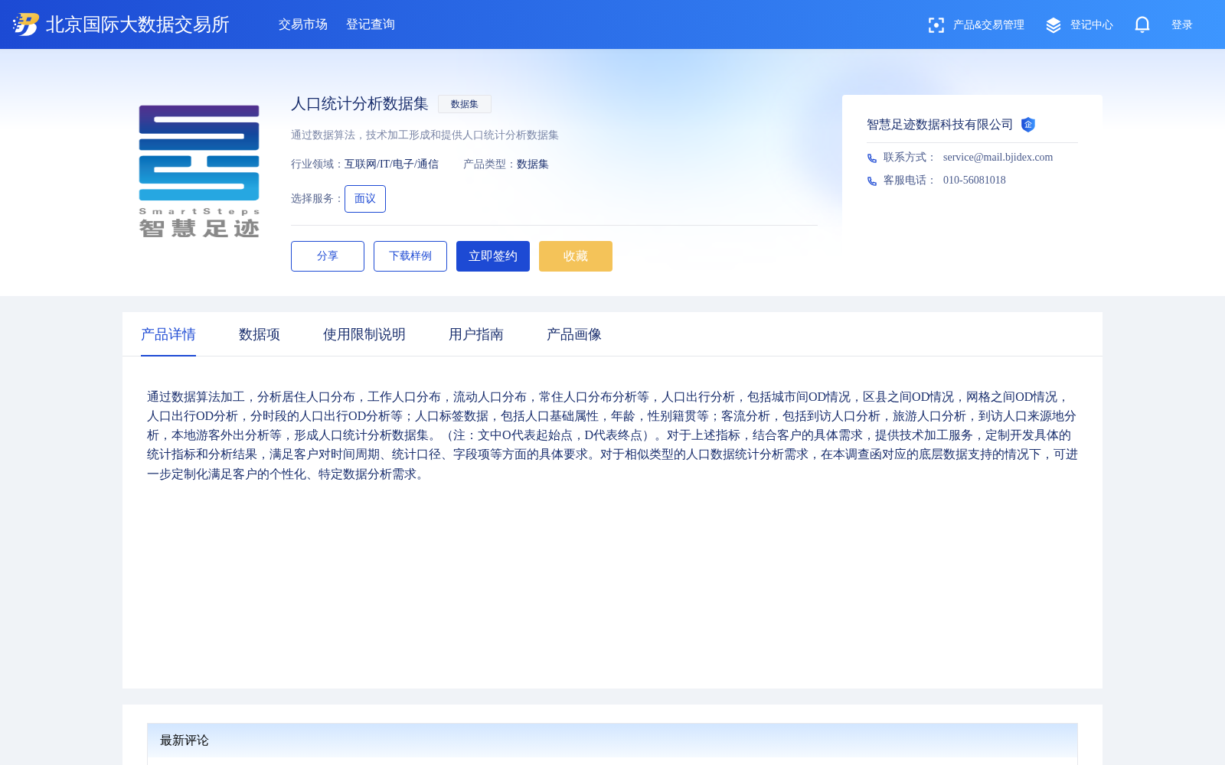This screenshot has height=765, width=1225.
Task: Click the 分享 share button
Action: 328,256
